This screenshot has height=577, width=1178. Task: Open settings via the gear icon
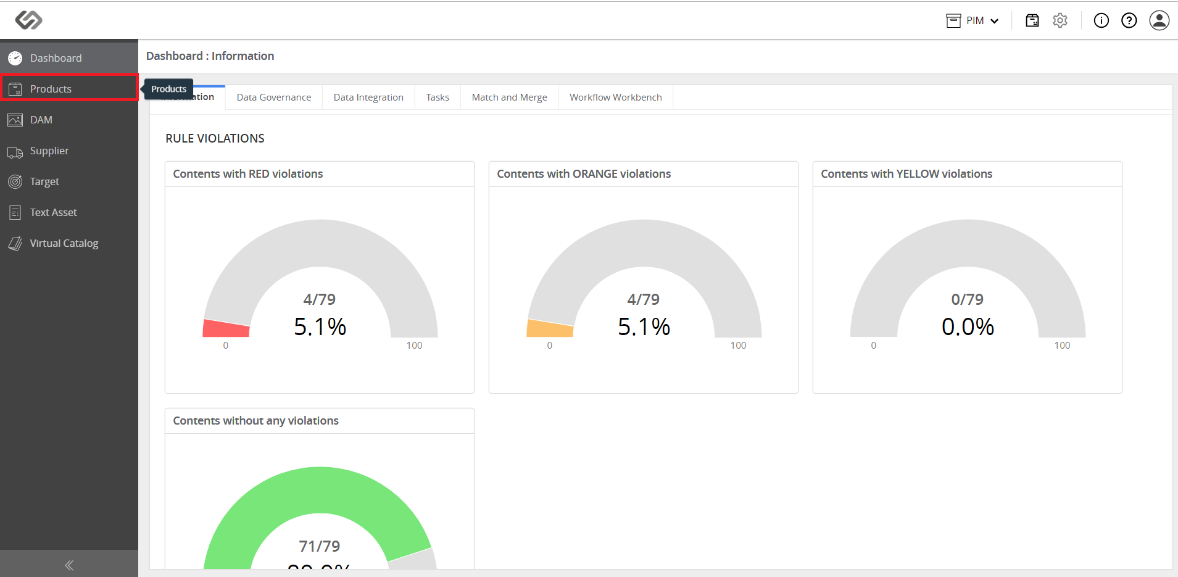1060,20
